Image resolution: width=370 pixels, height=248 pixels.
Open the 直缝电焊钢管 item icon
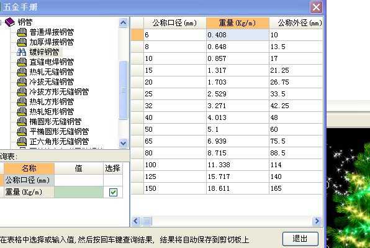point(22,62)
